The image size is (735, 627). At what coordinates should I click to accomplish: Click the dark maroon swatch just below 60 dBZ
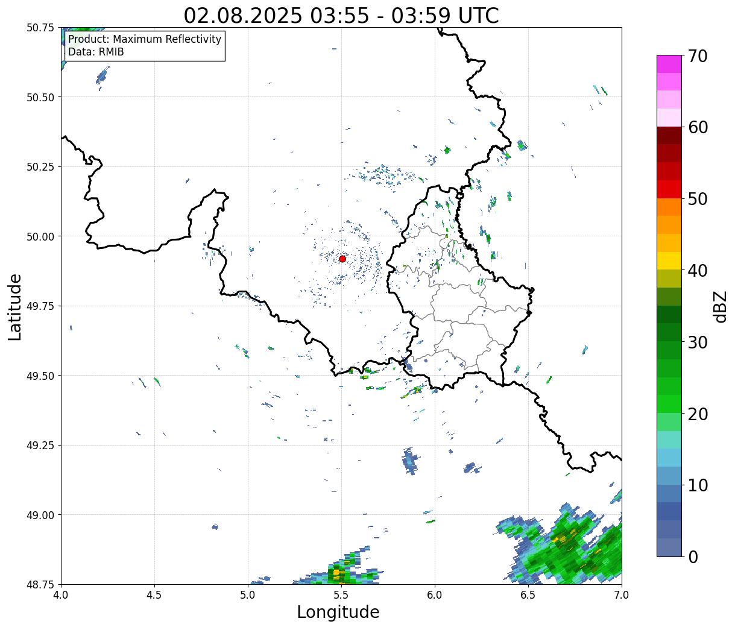point(669,136)
